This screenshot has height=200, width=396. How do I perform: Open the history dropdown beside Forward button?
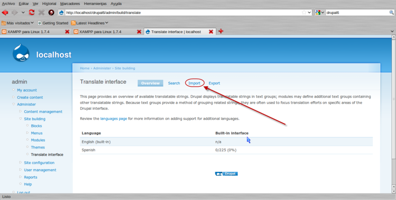(x=23, y=12)
